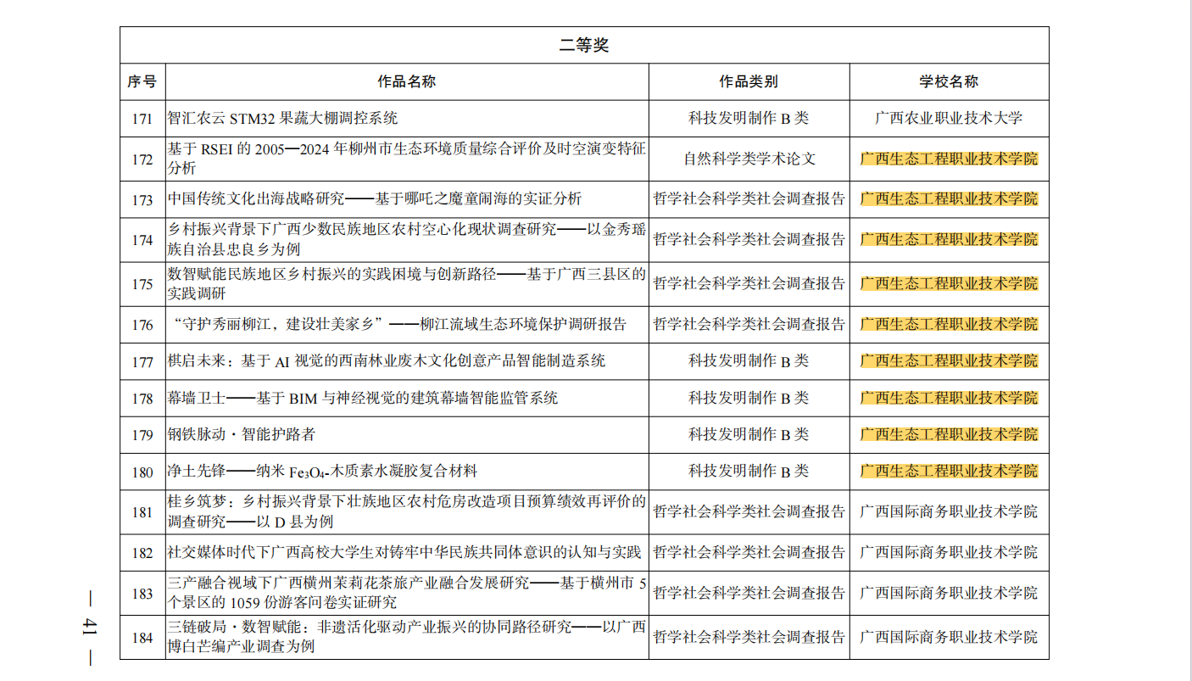Click the highlighted school name in row 176

click(x=949, y=324)
